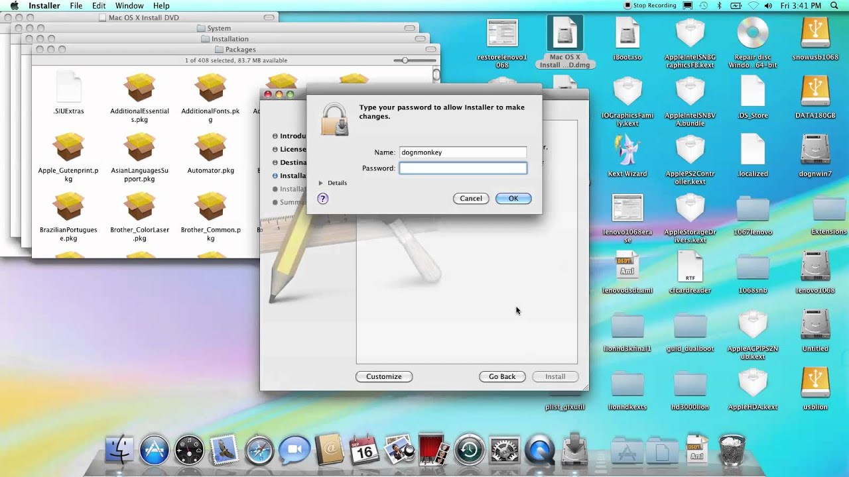Select dognwin7 drive on desktop
This screenshot has height=477, width=849.
(x=815, y=150)
